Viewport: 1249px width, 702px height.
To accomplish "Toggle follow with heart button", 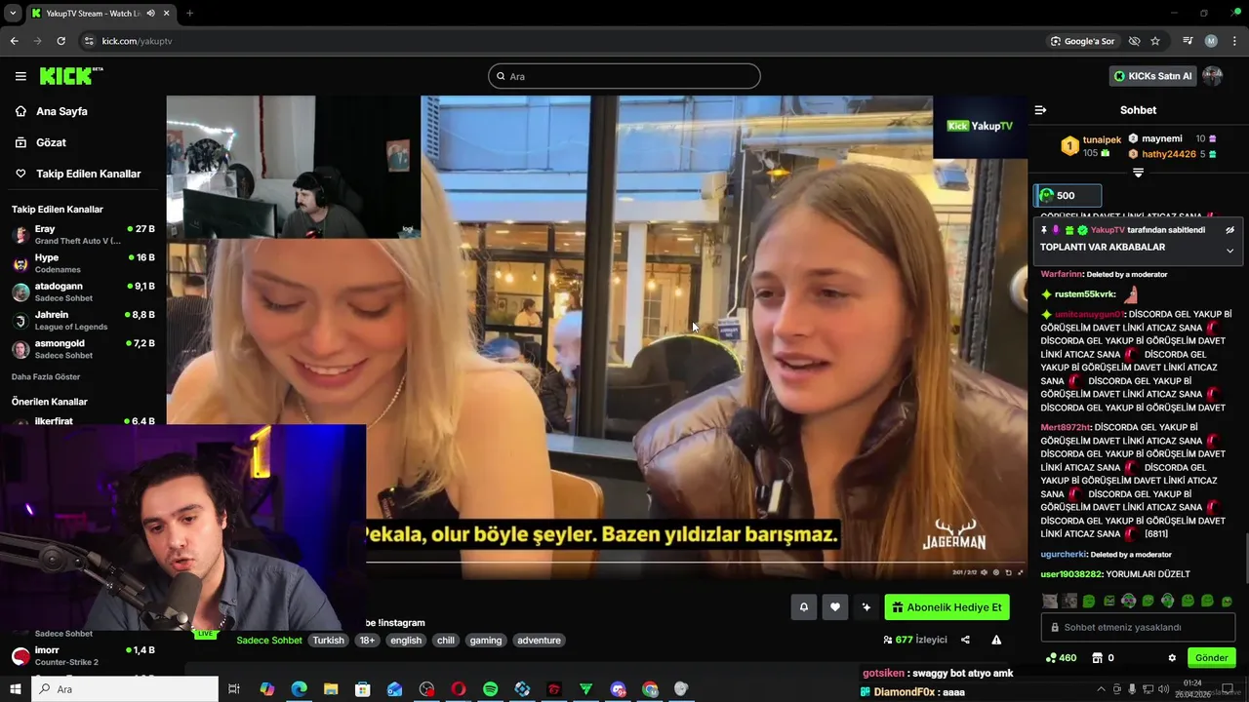I will tap(835, 607).
